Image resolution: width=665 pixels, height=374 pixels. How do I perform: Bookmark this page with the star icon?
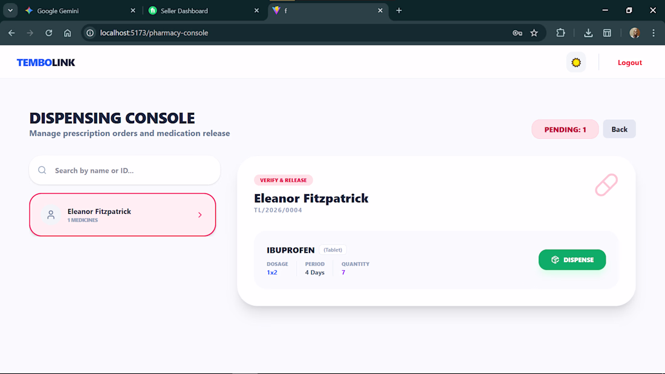point(534,33)
